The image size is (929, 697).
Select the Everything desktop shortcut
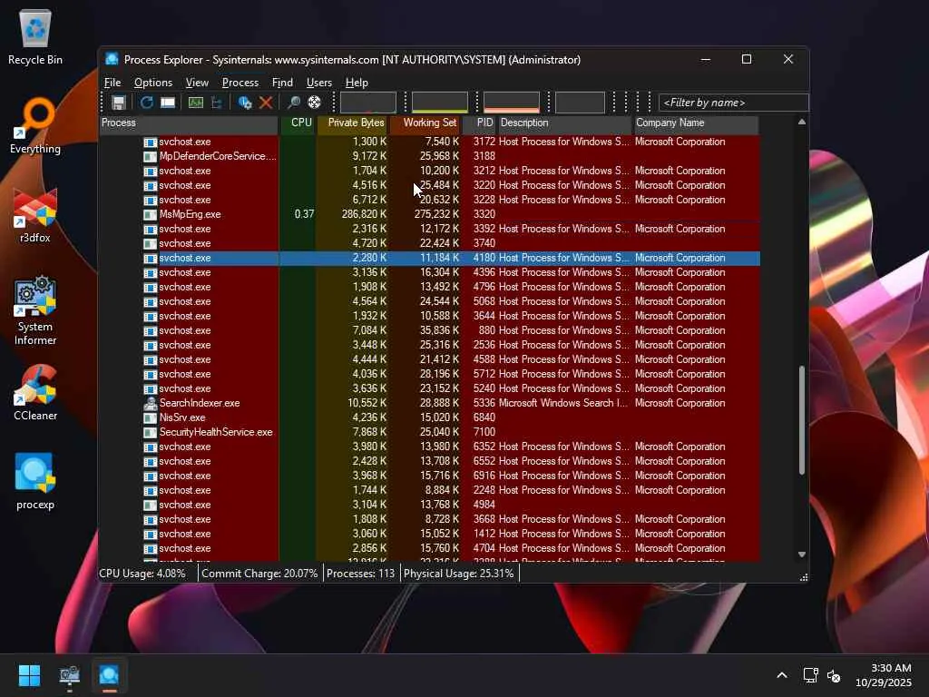(35, 125)
